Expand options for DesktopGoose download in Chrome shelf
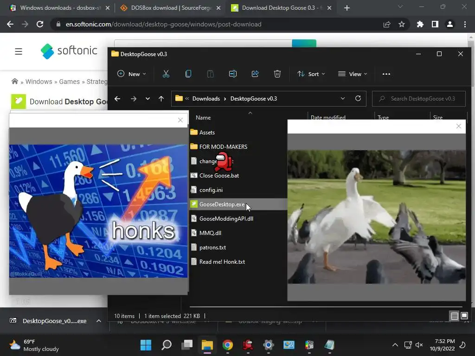The image size is (475, 356). pyautogui.click(x=99, y=321)
